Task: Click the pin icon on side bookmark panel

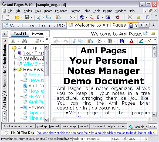Action: tap(5, 41)
